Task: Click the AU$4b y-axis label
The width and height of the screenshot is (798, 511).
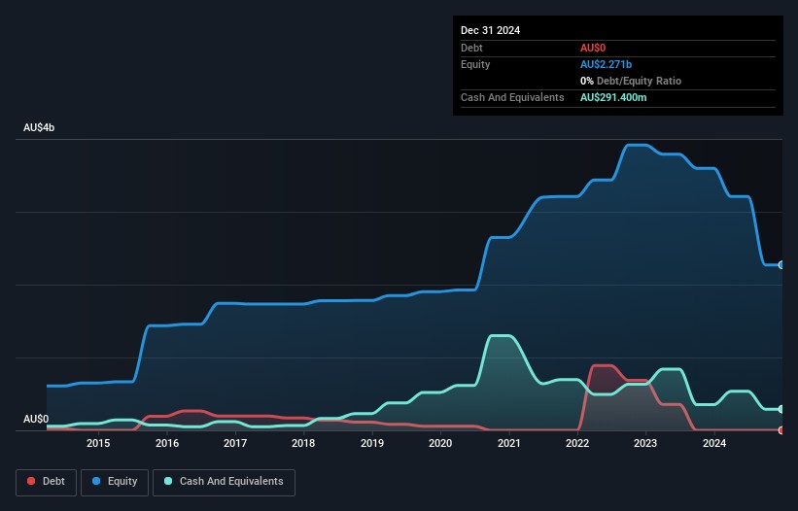Action: [40, 128]
